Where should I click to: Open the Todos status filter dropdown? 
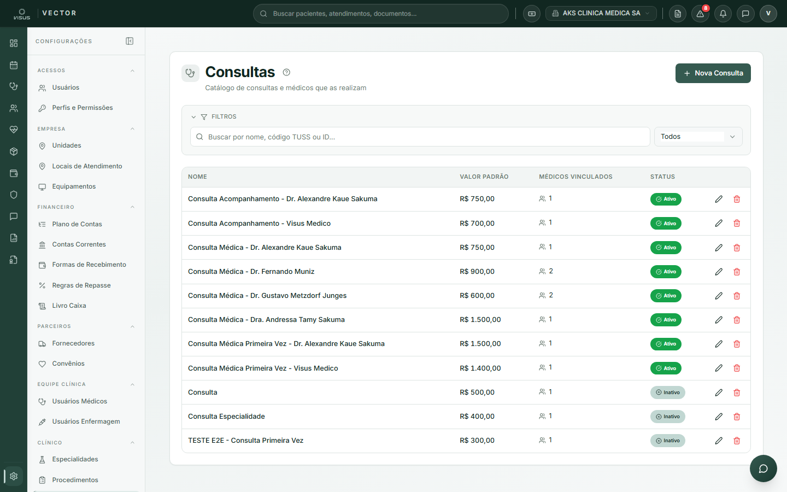(x=698, y=137)
